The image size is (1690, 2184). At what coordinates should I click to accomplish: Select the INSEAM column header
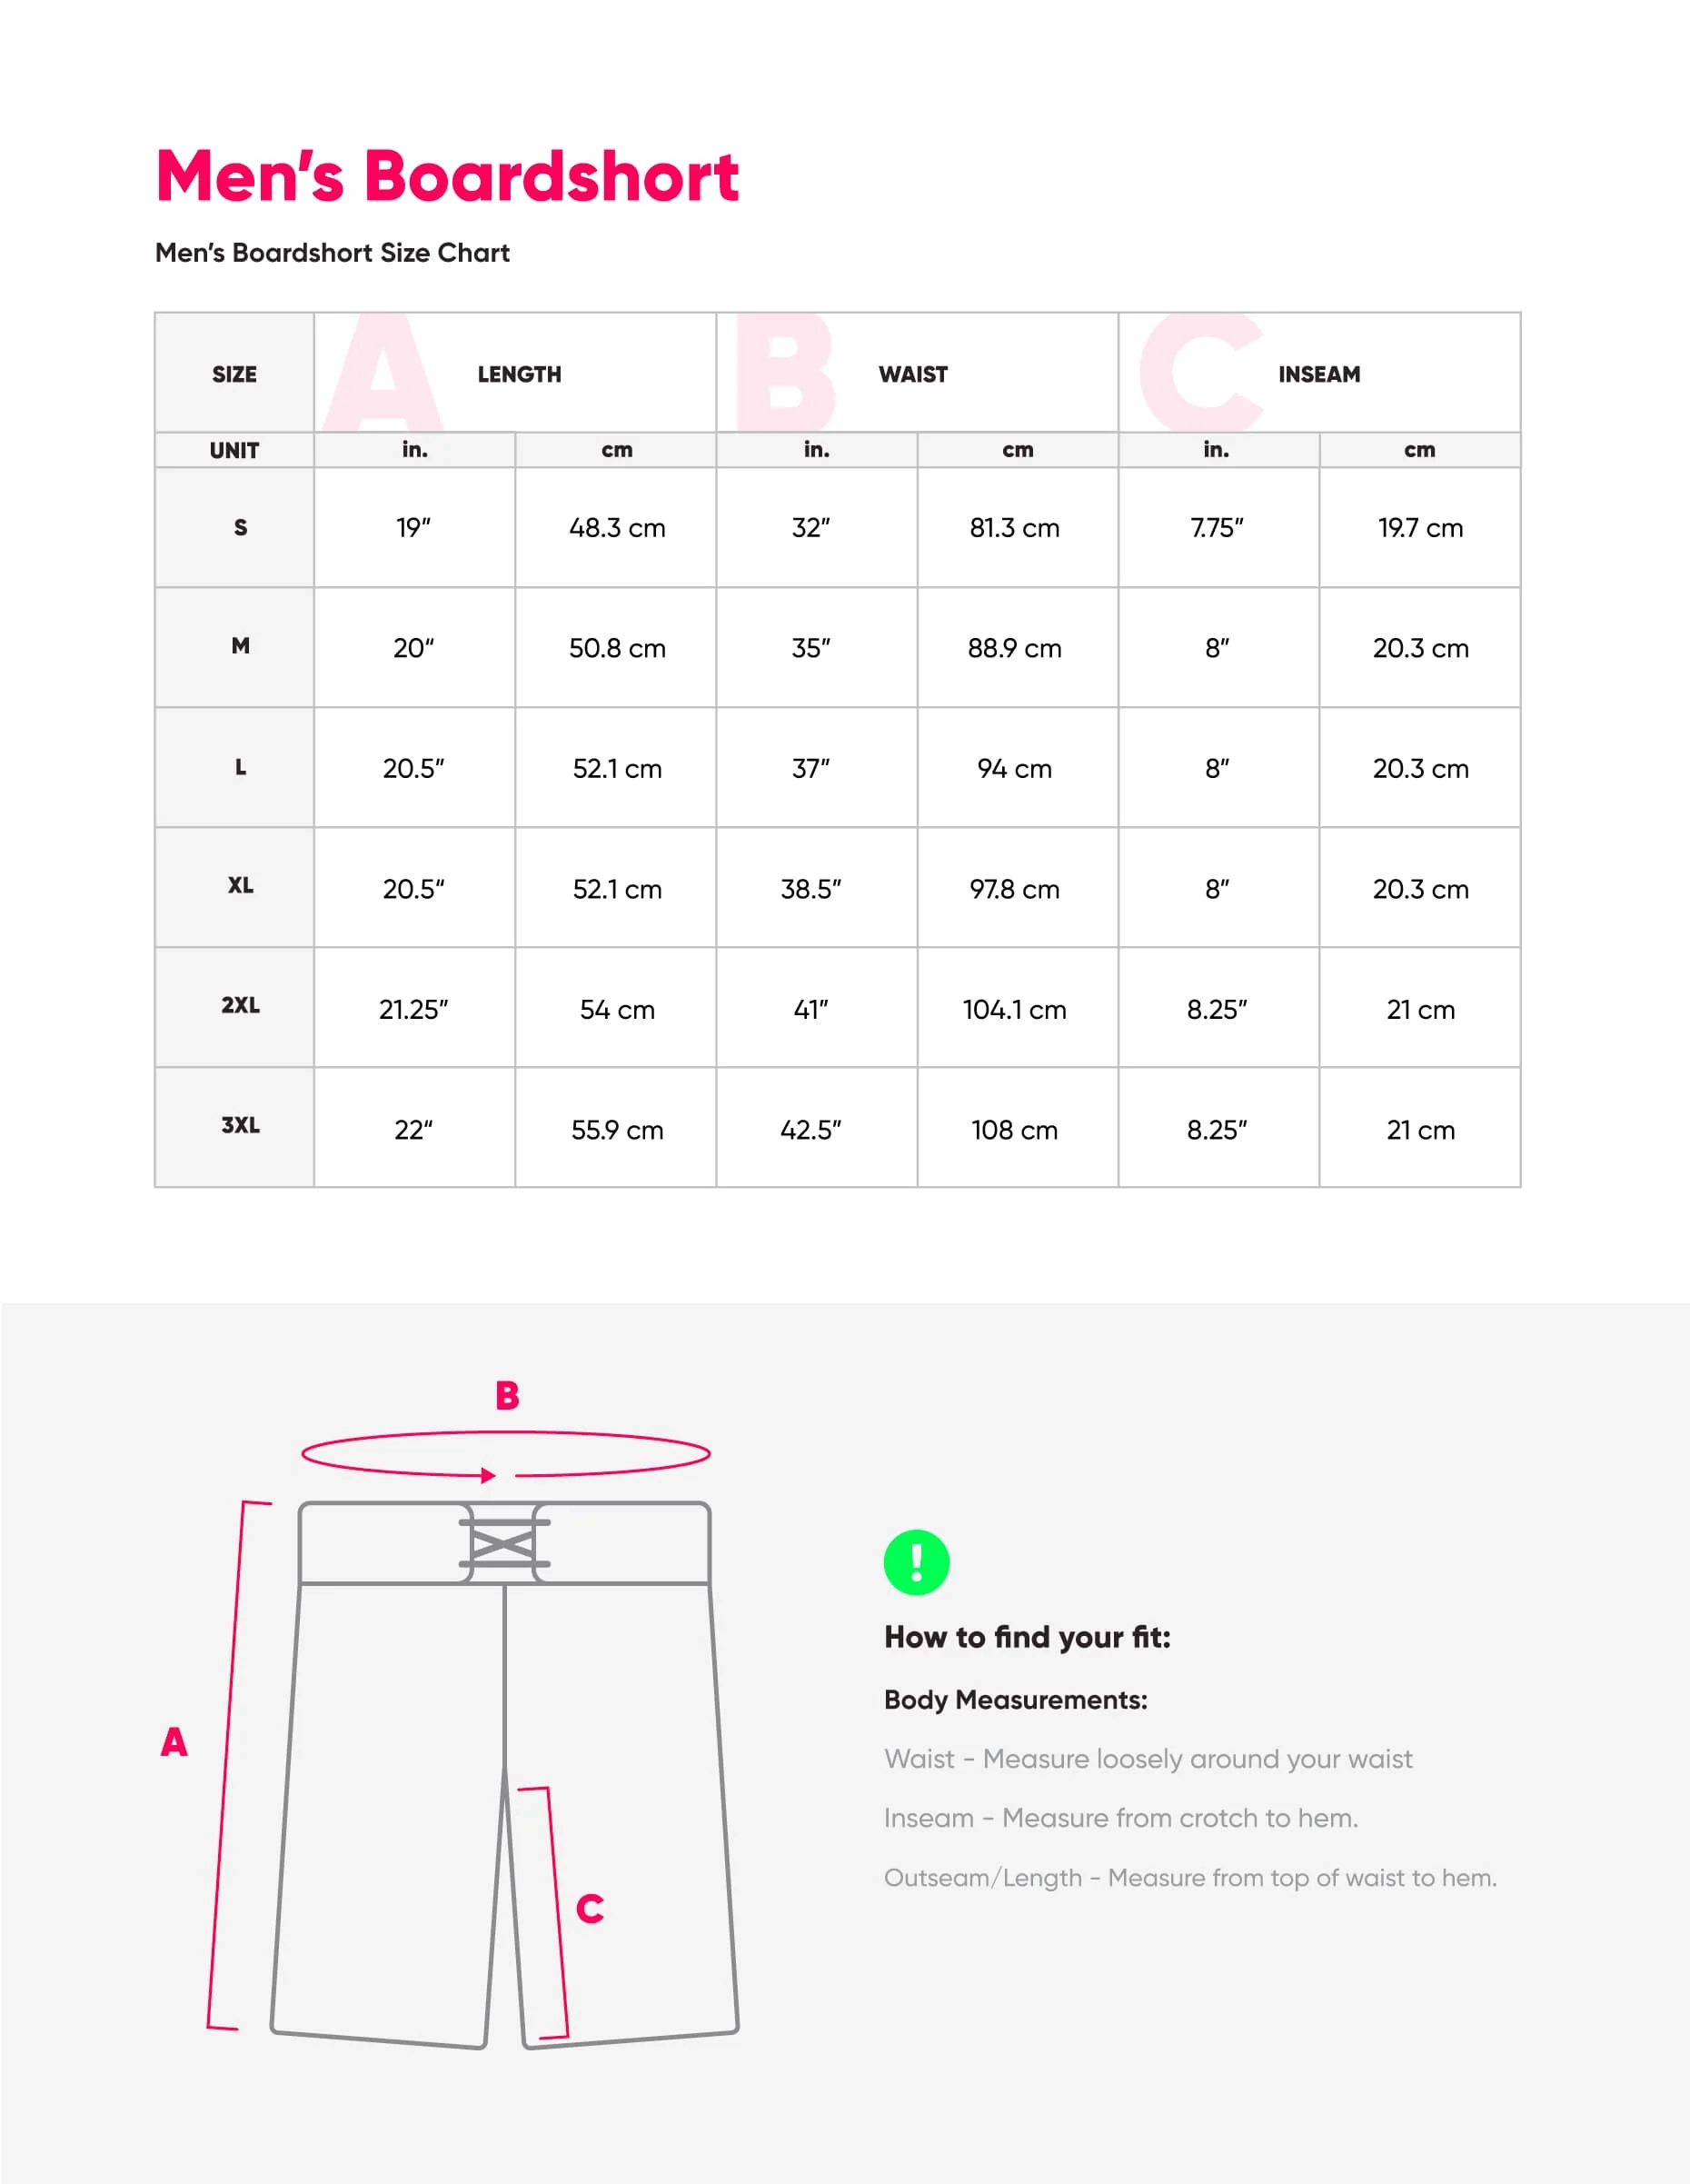point(1319,374)
